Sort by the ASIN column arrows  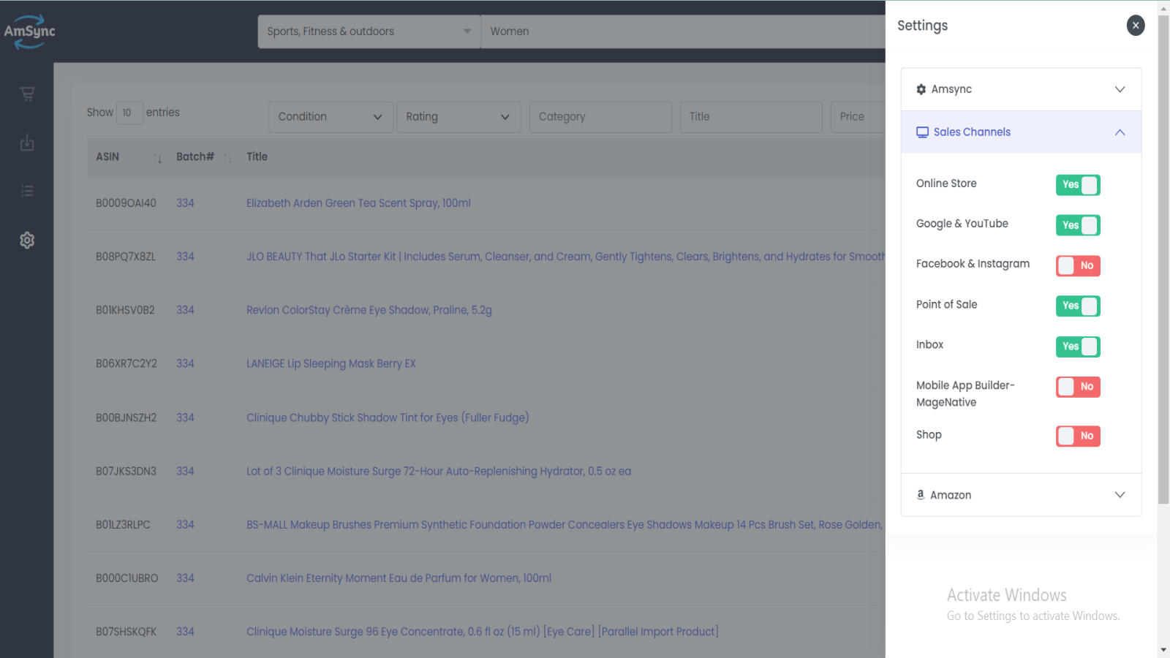point(158,157)
